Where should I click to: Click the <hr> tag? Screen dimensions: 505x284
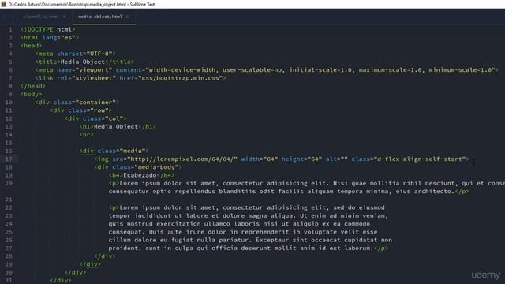click(x=86, y=135)
